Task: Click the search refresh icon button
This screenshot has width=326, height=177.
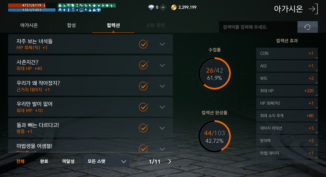Action: coord(308,27)
